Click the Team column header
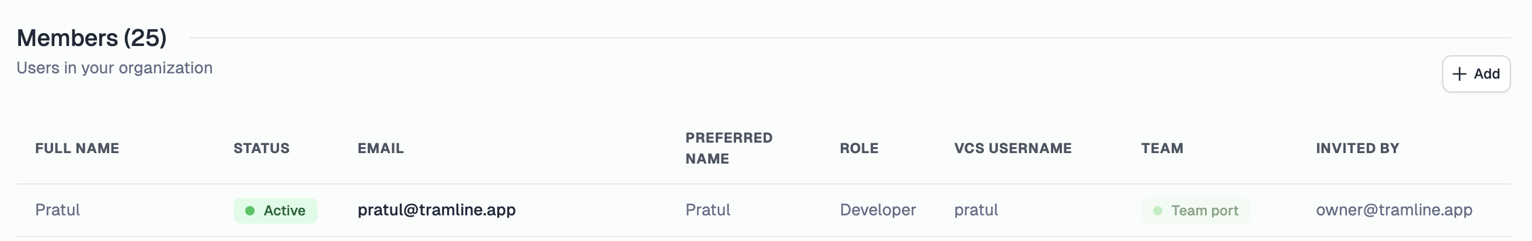Viewport: 1532px width, 241px height. click(1162, 148)
